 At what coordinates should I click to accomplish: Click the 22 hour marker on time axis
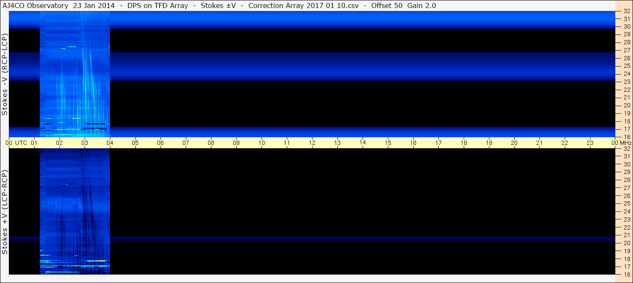click(565, 143)
